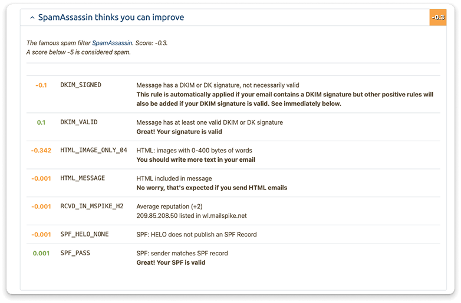Click 'You should write more text in your email'

pyautogui.click(x=196, y=159)
